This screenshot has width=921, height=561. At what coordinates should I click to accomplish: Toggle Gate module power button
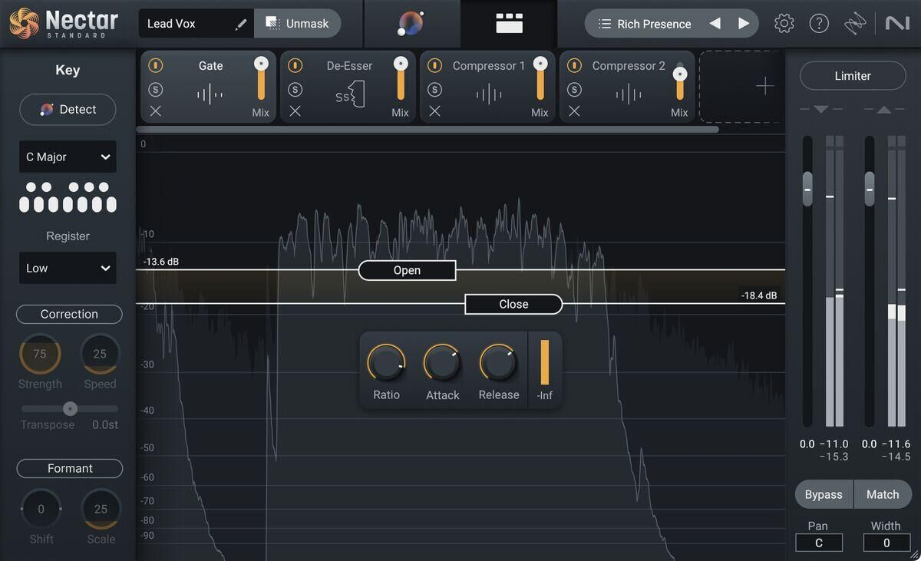tap(156, 66)
